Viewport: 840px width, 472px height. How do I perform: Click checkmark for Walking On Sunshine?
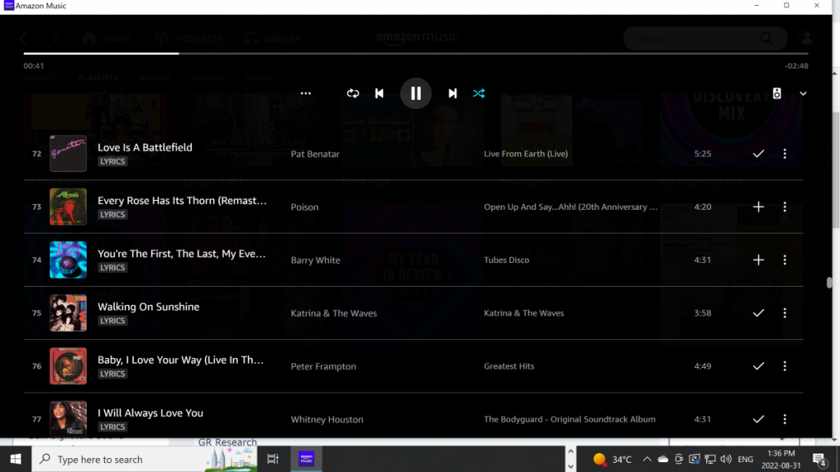[758, 312]
